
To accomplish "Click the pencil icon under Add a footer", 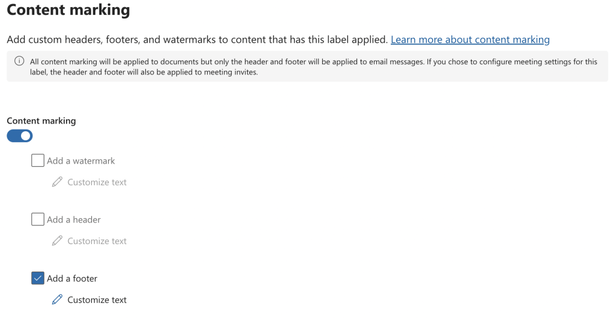I will 57,299.
